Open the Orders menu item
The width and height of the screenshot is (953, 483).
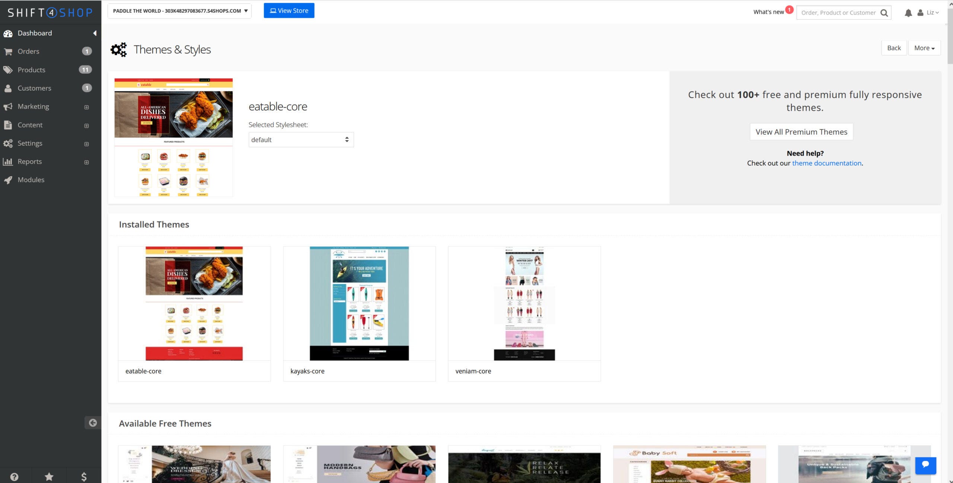[x=28, y=51]
